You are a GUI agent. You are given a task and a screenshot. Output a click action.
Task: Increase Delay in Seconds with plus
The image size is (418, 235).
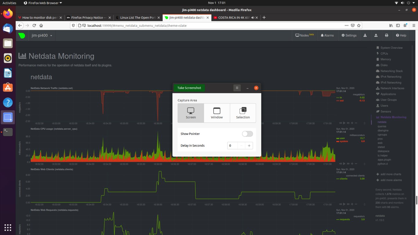[249, 146]
